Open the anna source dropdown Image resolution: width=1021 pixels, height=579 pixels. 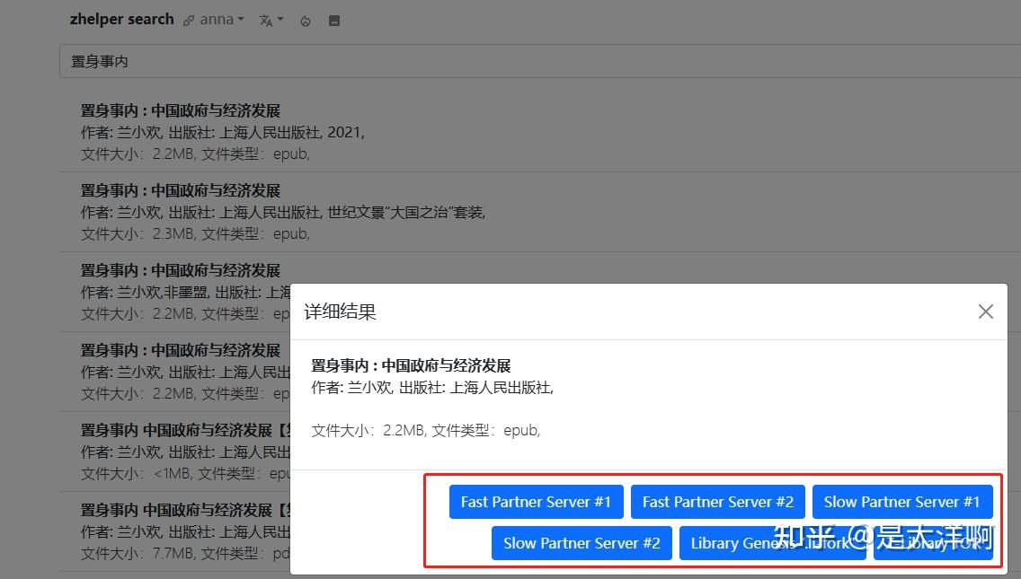click(218, 19)
